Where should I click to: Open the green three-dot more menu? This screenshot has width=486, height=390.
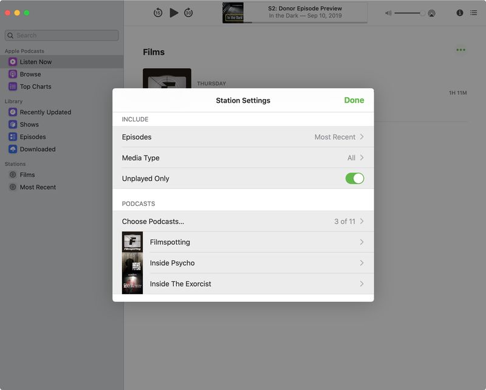click(x=460, y=50)
